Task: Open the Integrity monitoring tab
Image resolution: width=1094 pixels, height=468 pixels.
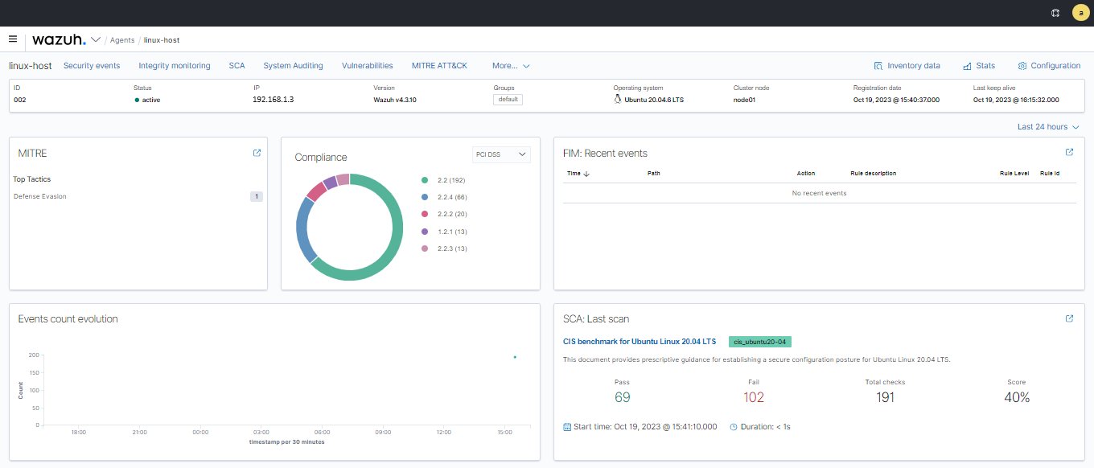Action: [x=174, y=66]
